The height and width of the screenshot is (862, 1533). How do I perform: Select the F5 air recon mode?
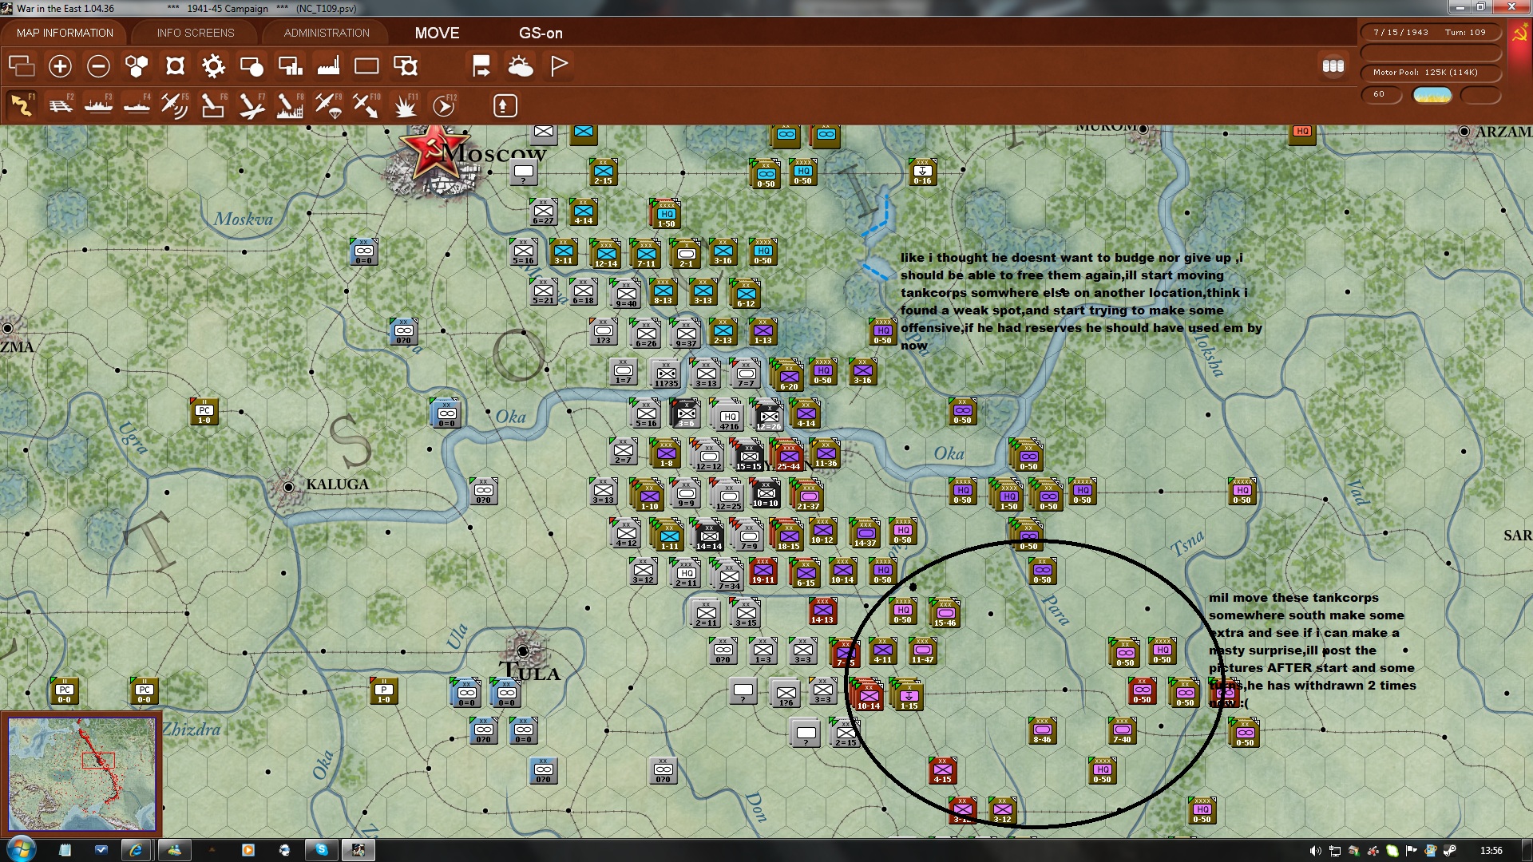click(x=175, y=105)
